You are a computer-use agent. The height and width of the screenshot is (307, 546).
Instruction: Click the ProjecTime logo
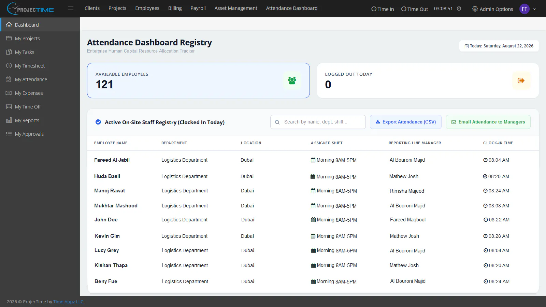pyautogui.click(x=30, y=9)
